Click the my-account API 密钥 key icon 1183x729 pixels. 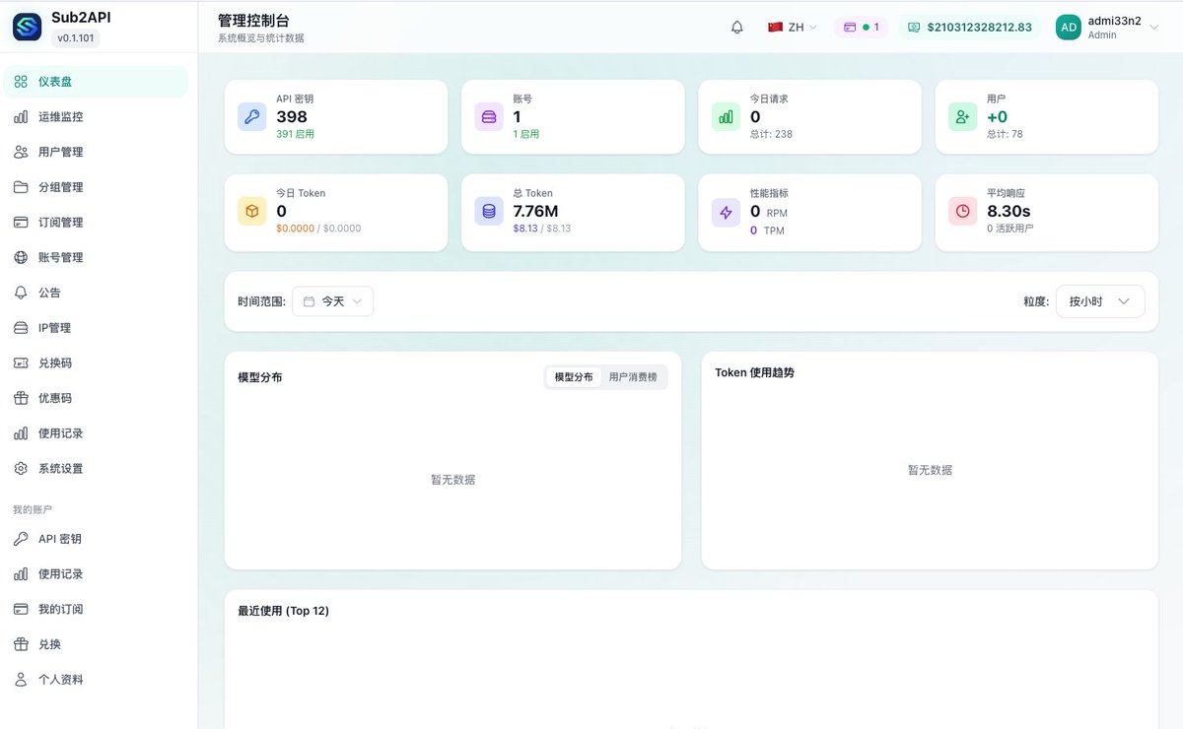pos(21,539)
